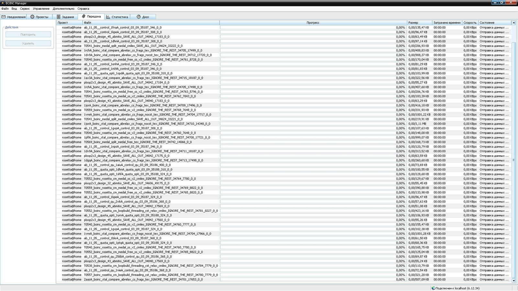Switch to the Проекты tab
518x291 pixels.
(39, 17)
